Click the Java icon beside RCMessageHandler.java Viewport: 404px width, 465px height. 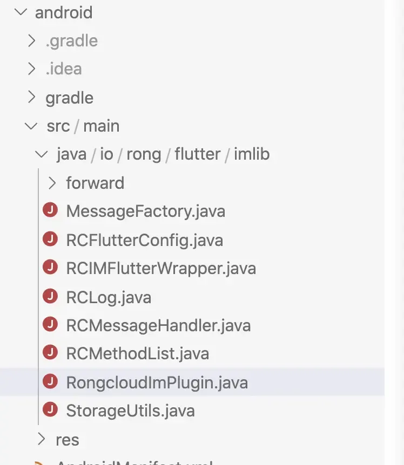click(50, 325)
